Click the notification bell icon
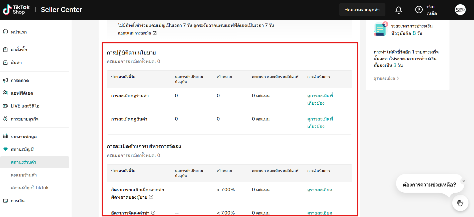The width and height of the screenshot is (474, 217). (398, 10)
